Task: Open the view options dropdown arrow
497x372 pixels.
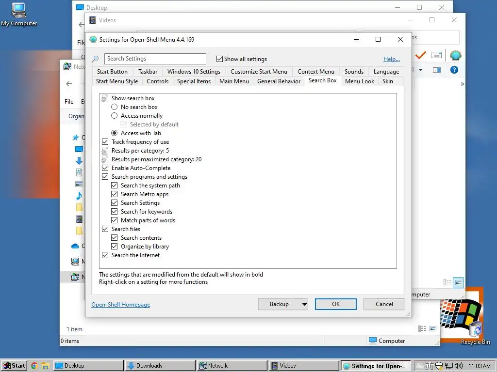Action: pos(421,70)
